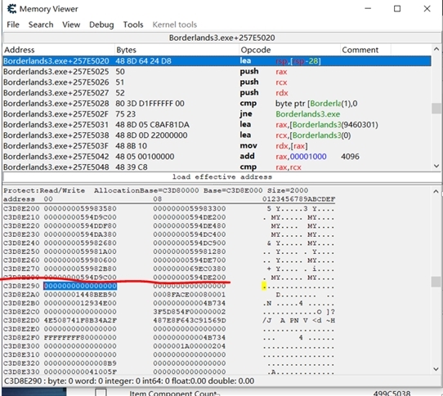Click hex value 3F5D854F00000002
443x396 pixels.
[190, 312]
